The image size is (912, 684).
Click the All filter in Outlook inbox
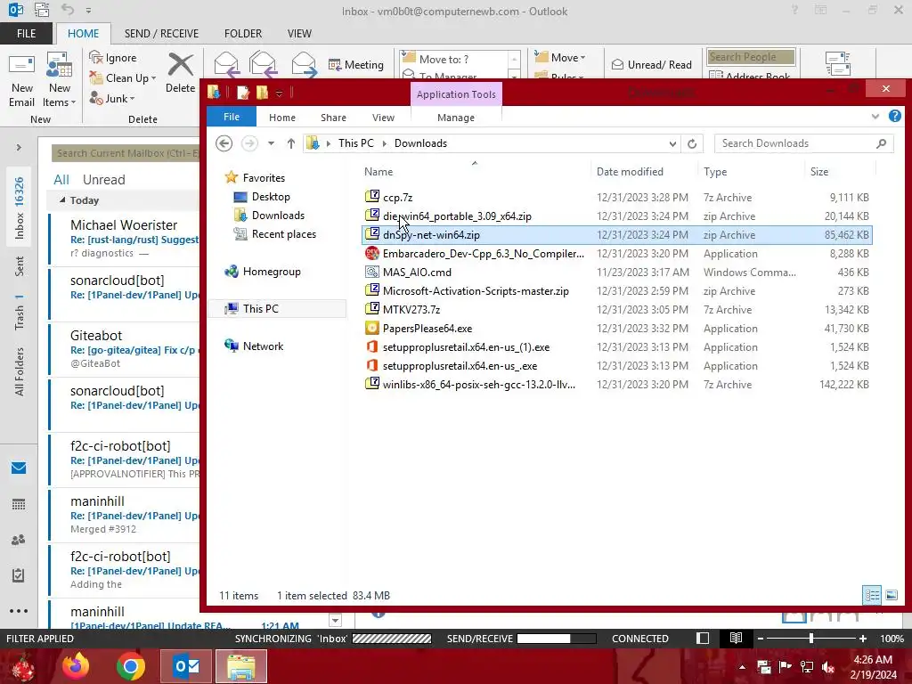(x=61, y=180)
